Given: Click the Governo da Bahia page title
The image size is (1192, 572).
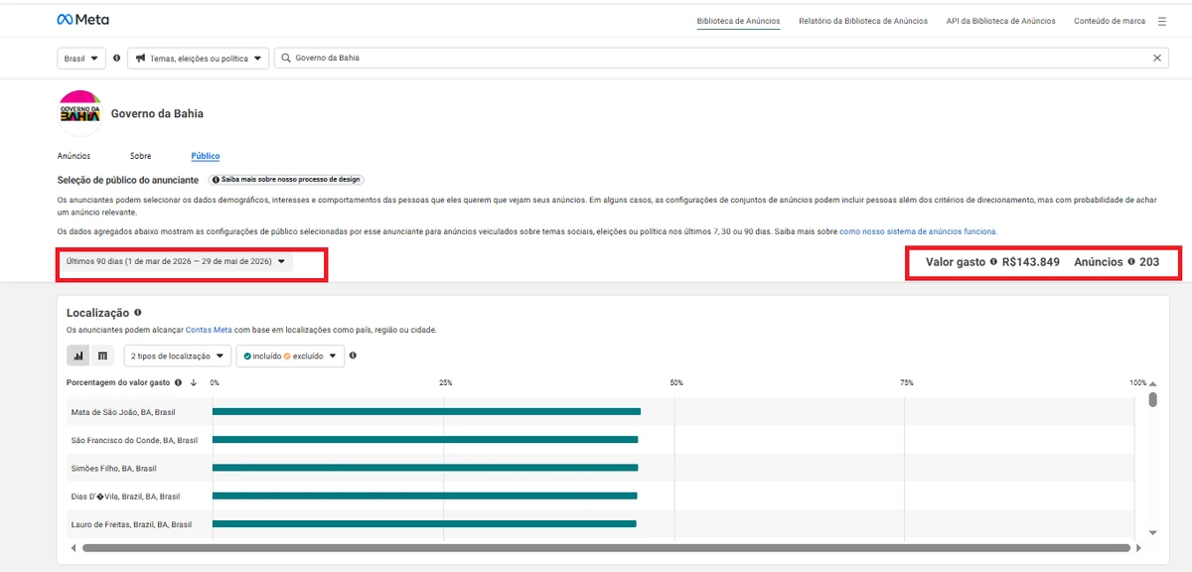Looking at the screenshot, I should click(x=157, y=113).
